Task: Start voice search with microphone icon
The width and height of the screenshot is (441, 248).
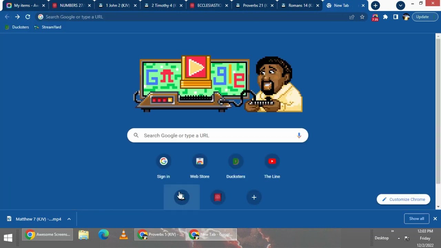Action: coord(299,135)
